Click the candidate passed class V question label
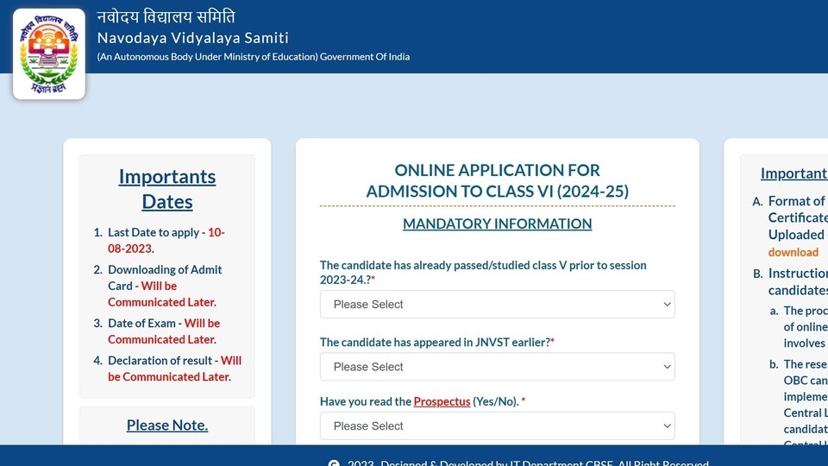The width and height of the screenshot is (828, 466). point(483,272)
